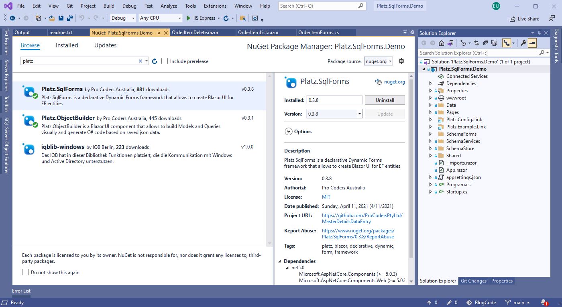Open NuGet settings gear icon
Image resolution: width=562 pixels, height=307 pixels.
(401, 61)
